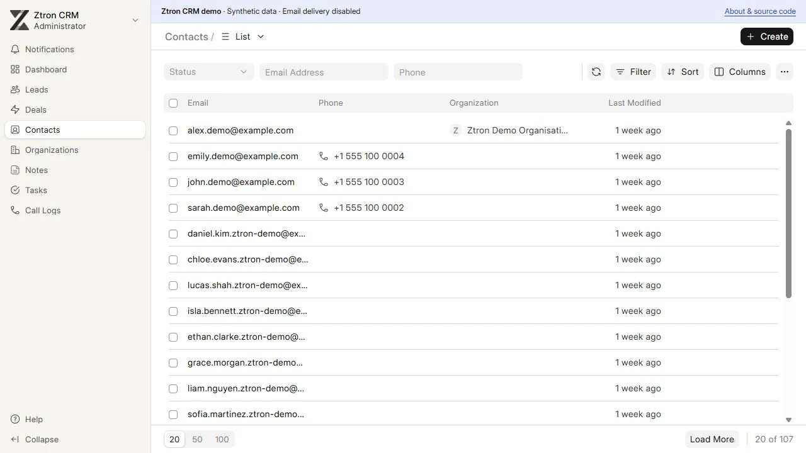Click the Create button

point(767,36)
